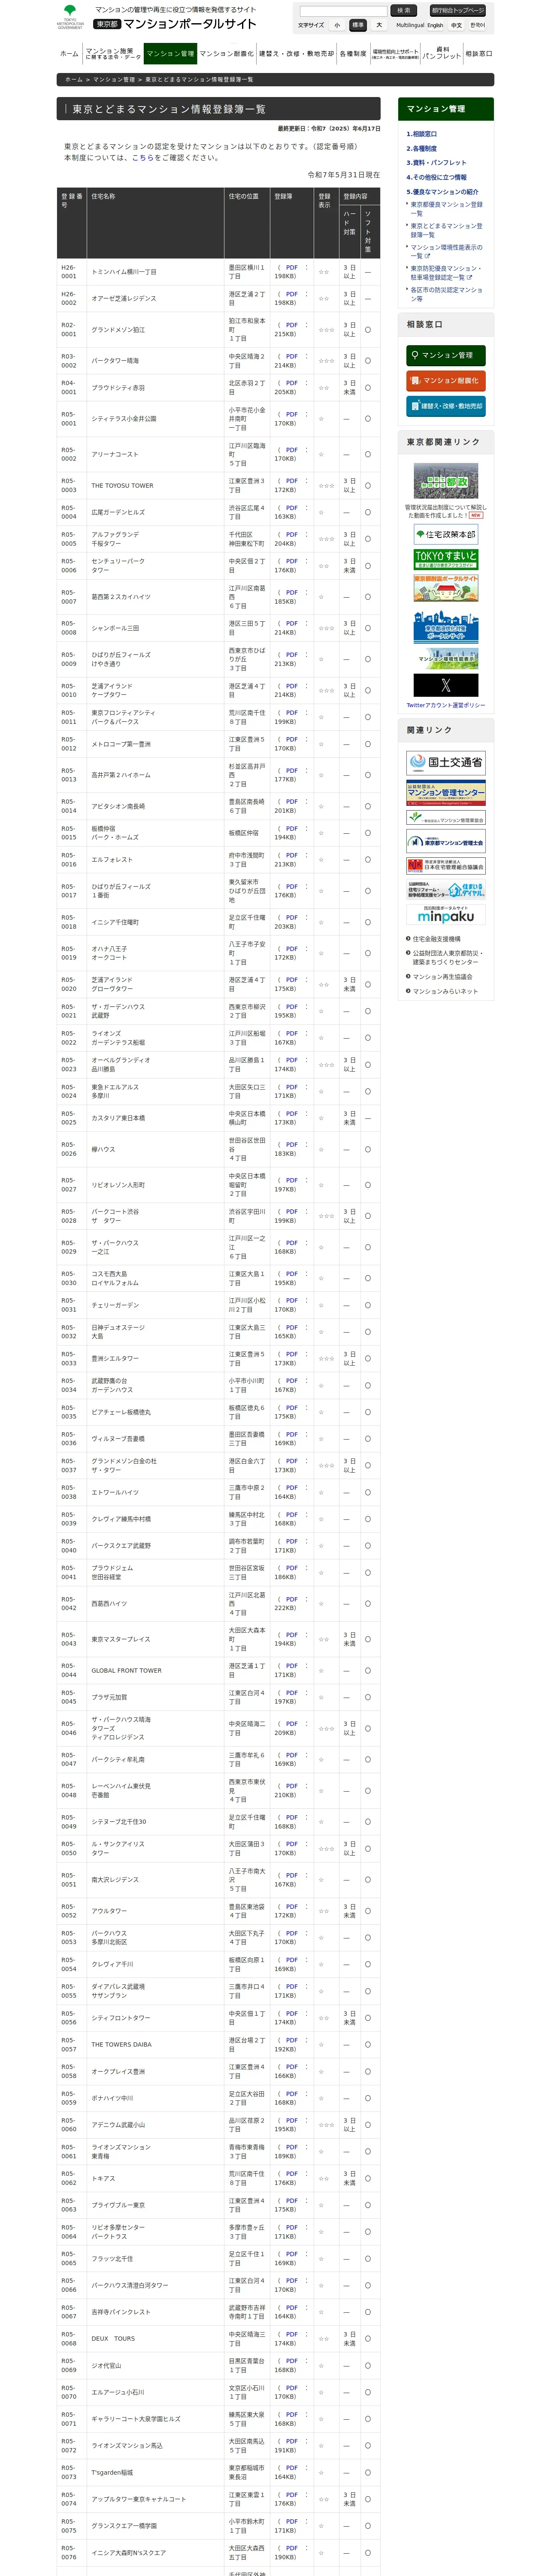Viewport: 551px width, 2576px height.
Task: Open the マンション耐震化 navigation tab
Action: [x=227, y=54]
